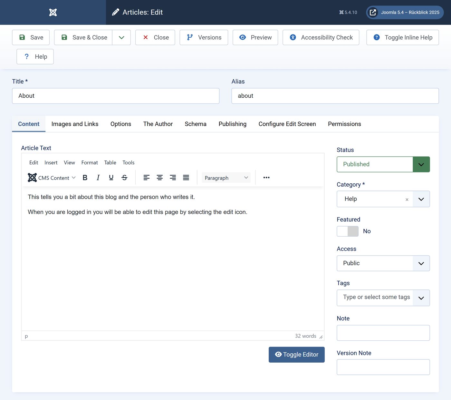Preview the article
451x400 pixels.
point(255,37)
